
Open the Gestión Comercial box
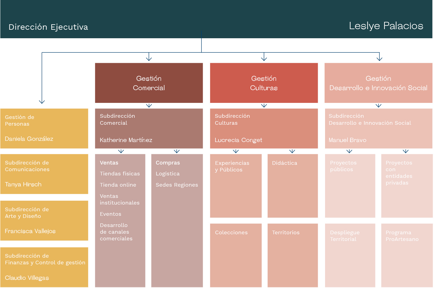149,83
